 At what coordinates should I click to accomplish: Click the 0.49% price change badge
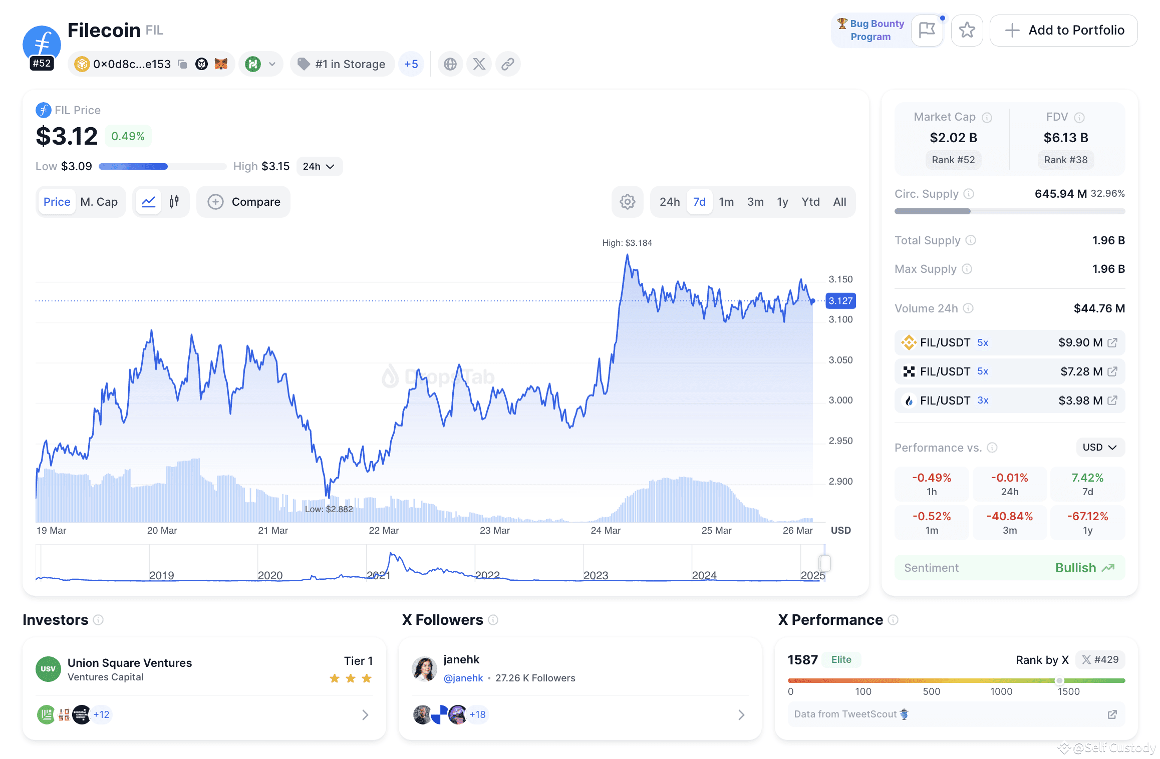(x=128, y=136)
